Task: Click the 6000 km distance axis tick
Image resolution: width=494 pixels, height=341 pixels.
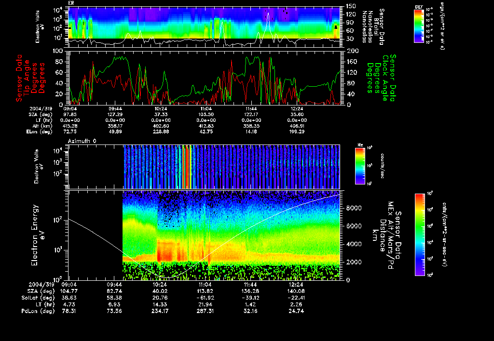Action: (354, 226)
